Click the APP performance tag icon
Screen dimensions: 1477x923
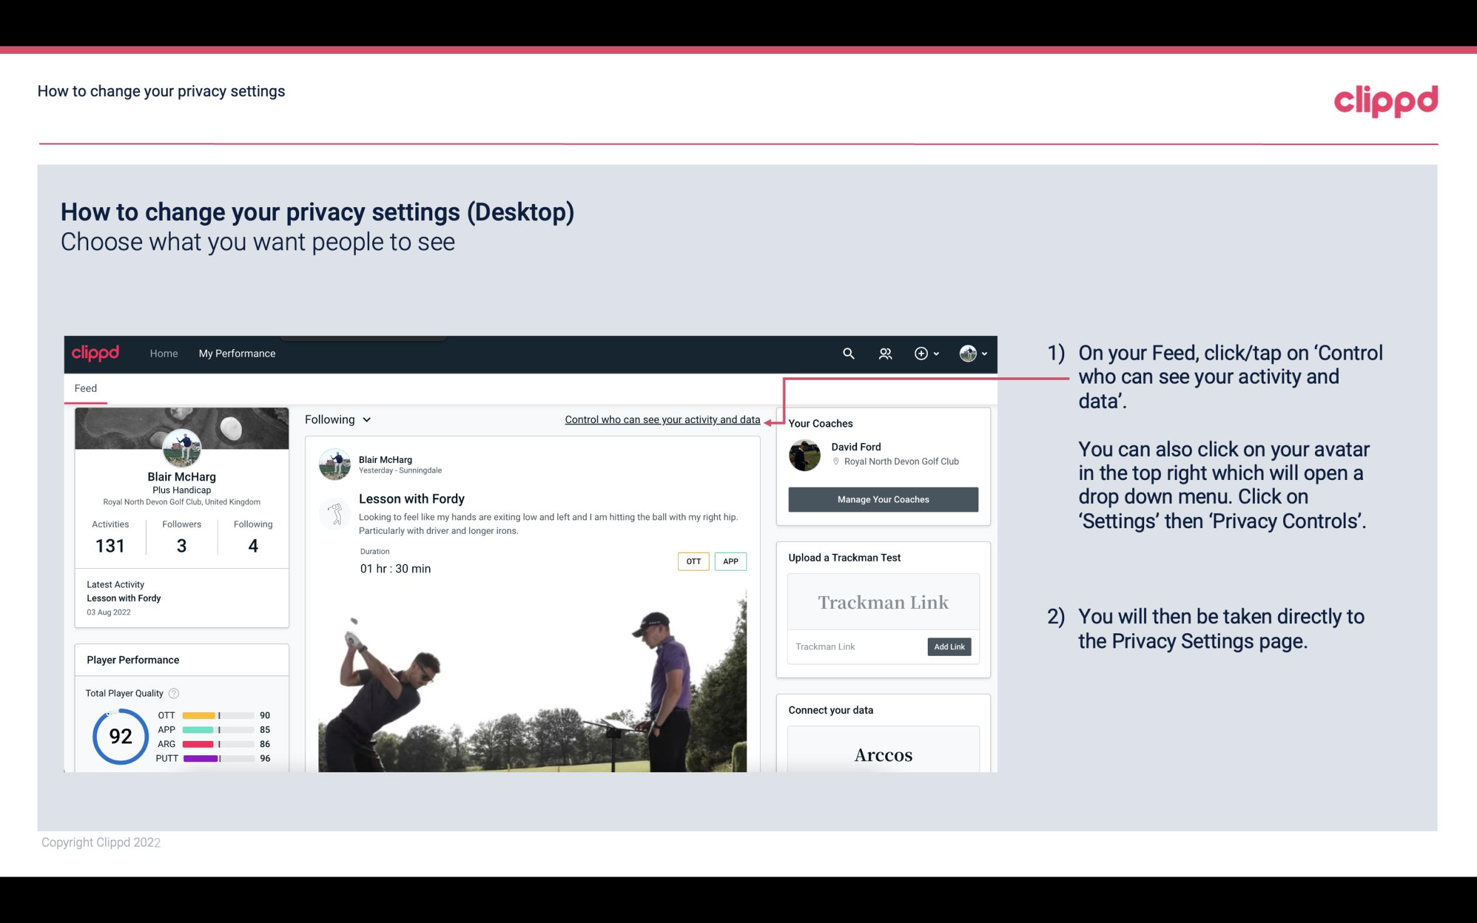click(731, 561)
